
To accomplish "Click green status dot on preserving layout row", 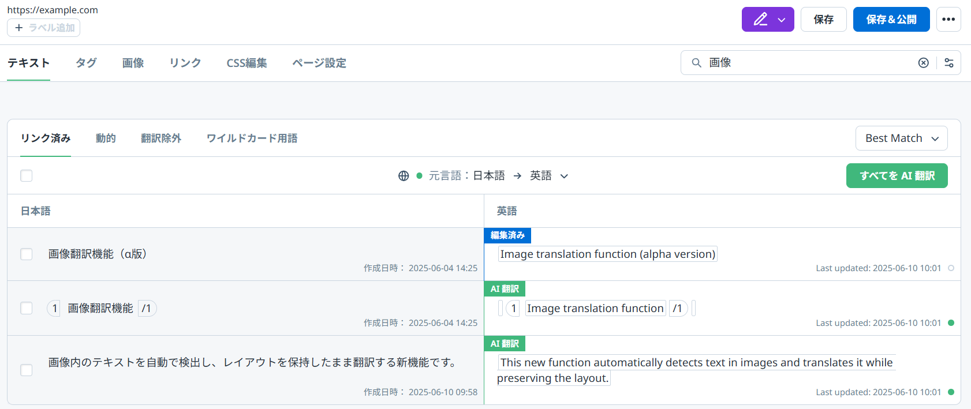I will pos(951,392).
